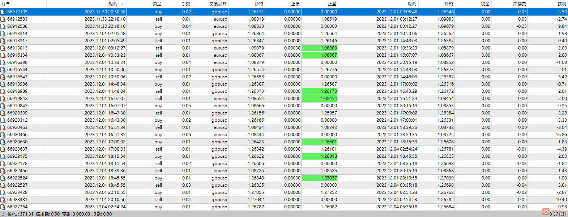
Task: Select the icon next to order 66920466
Action: [3, 135]
